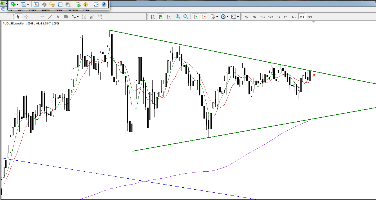Image resolution: width=376 pixels, height=200 pixels.
Task: Switch to Line Chart display
Action: pyautogui.click(x=169, y=17)
